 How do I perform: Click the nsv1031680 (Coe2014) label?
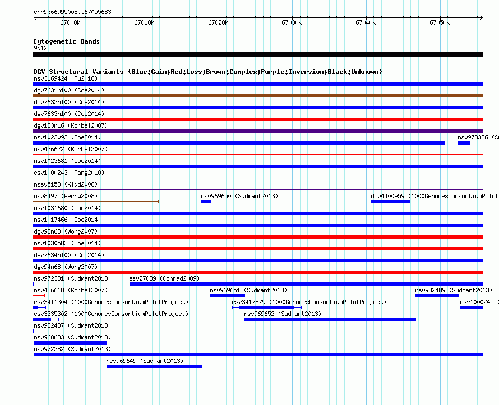pos(67,208)
